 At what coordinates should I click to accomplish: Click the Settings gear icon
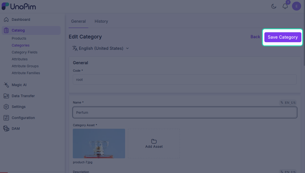coord(6,107)
